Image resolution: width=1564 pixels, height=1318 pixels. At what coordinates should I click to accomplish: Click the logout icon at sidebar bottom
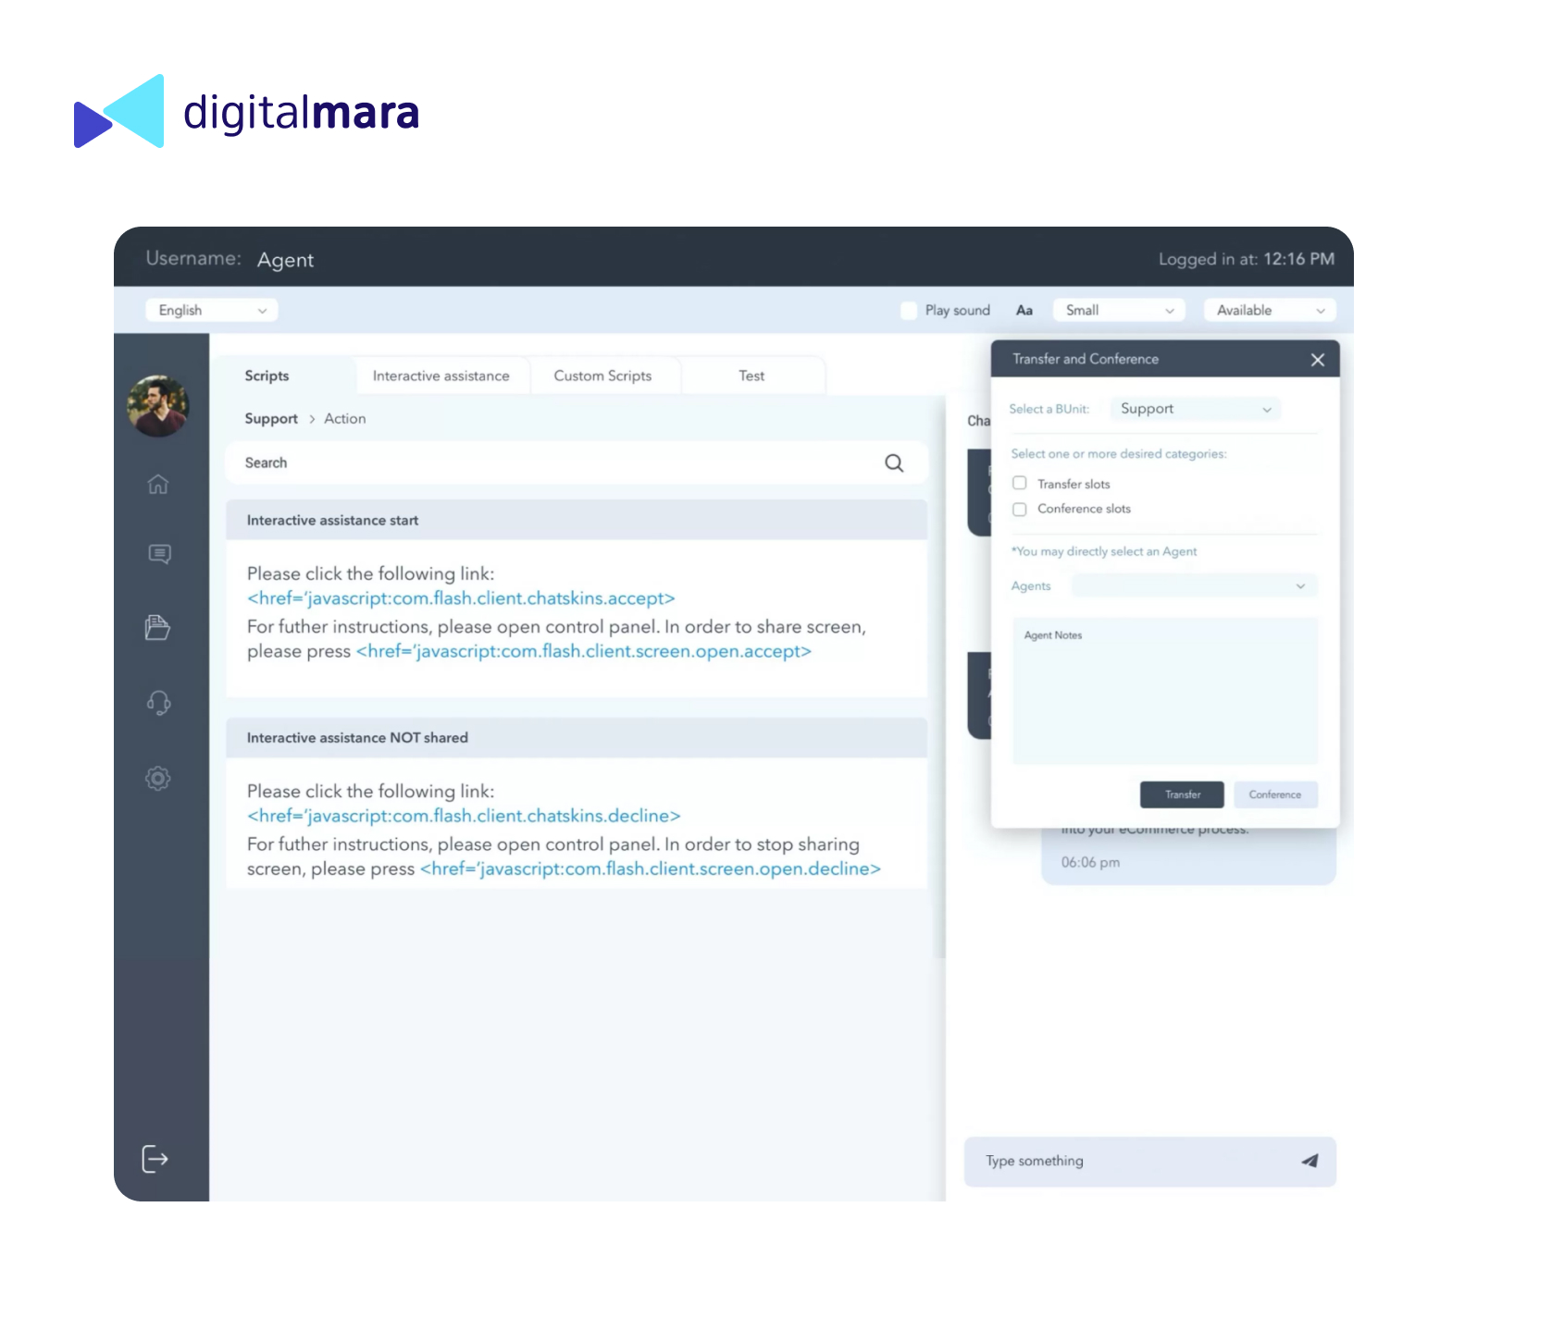coord(155,1159)
